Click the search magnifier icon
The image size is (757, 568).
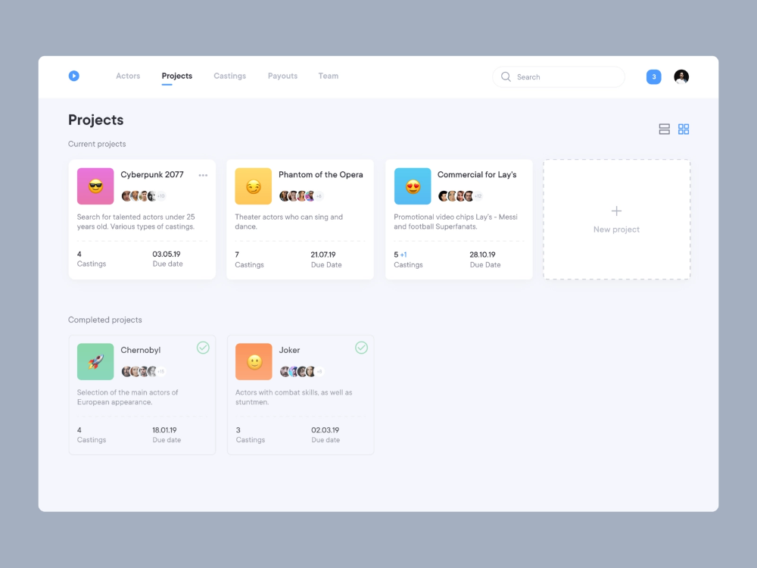506,76
